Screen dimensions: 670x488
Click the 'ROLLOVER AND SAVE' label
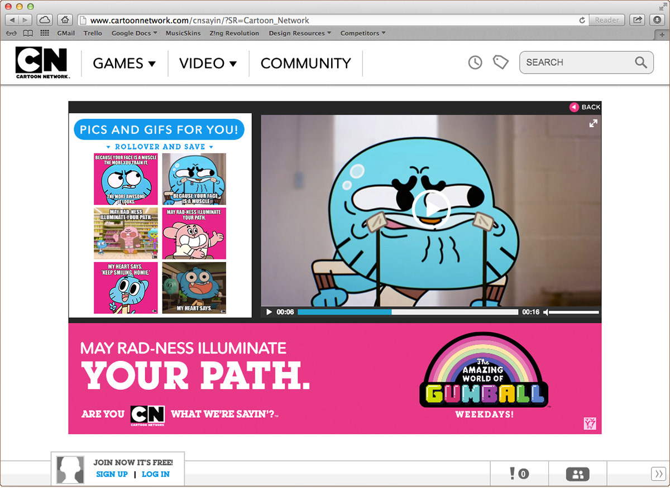point(160,147)
